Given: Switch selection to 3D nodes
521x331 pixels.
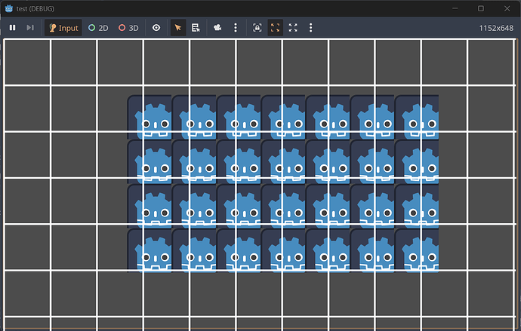Looking at the screenshot, I should click(x=128, y=28).
